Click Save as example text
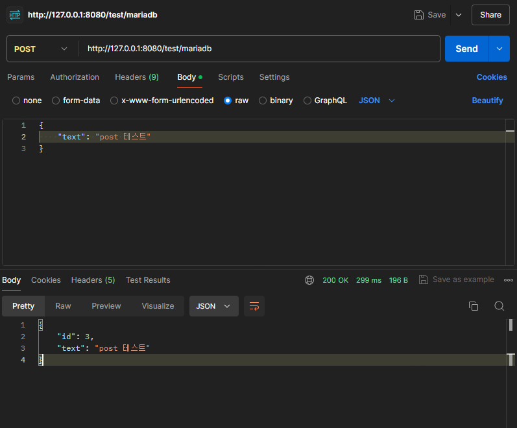 coord(463,279)
